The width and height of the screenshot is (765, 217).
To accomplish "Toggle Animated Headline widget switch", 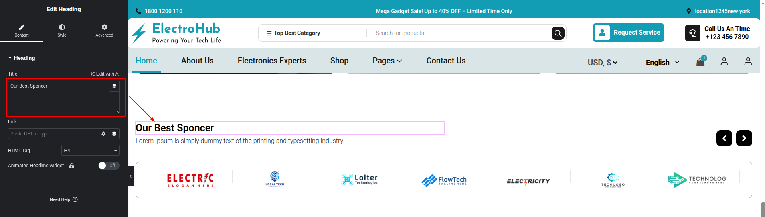I will click(109, 166).
